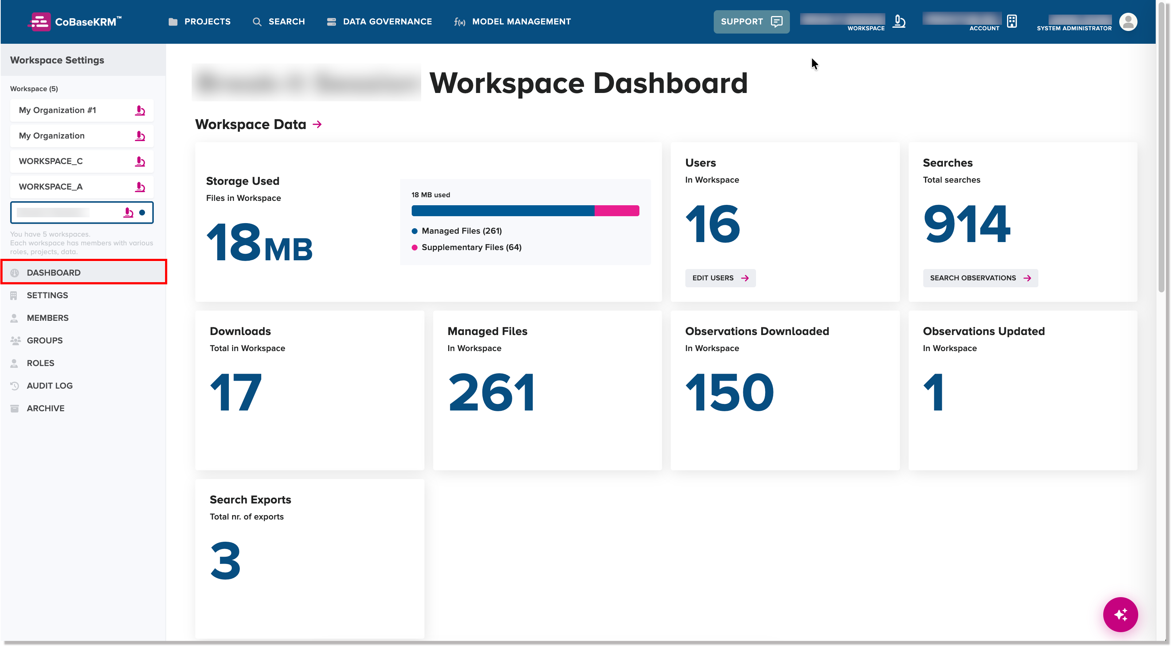Open the Data Governance menu

pyautogui.click(x=379, y=22)
